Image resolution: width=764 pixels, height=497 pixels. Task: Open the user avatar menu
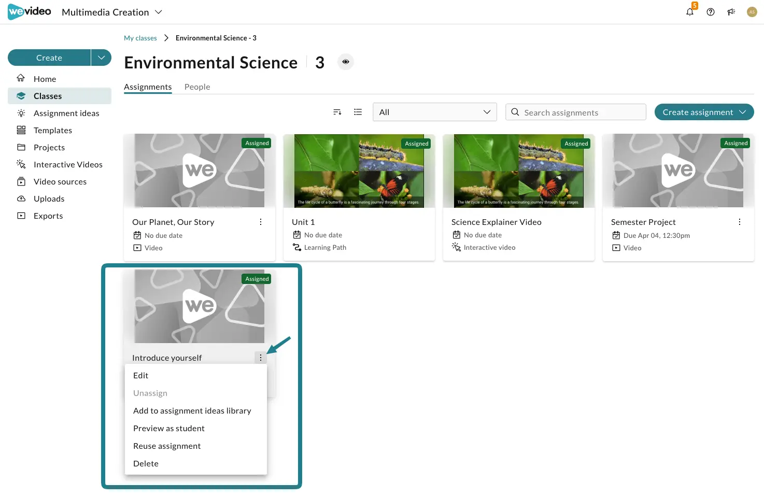pos(752,12)
